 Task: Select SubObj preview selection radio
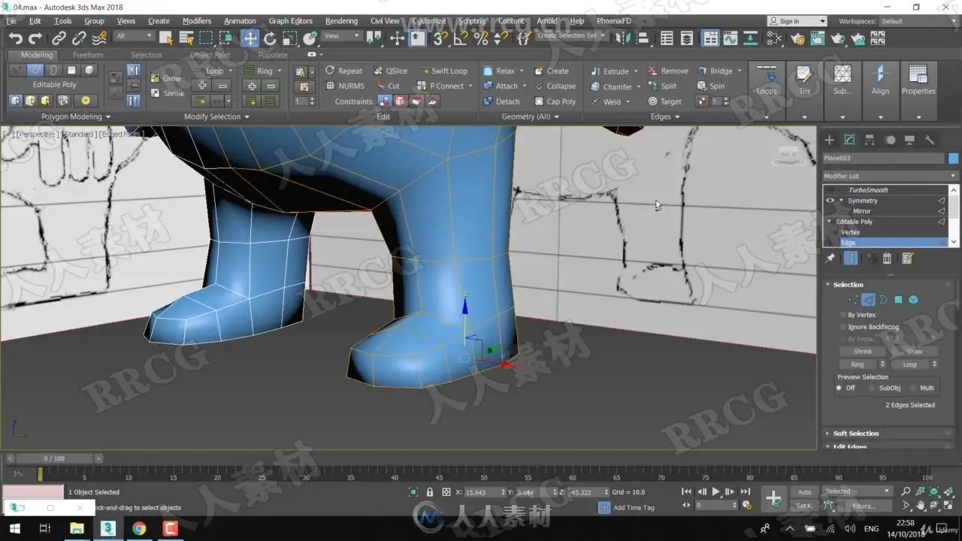coord(871,388)
